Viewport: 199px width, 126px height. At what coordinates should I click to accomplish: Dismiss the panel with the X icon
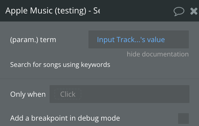click(x=194, y=11)
